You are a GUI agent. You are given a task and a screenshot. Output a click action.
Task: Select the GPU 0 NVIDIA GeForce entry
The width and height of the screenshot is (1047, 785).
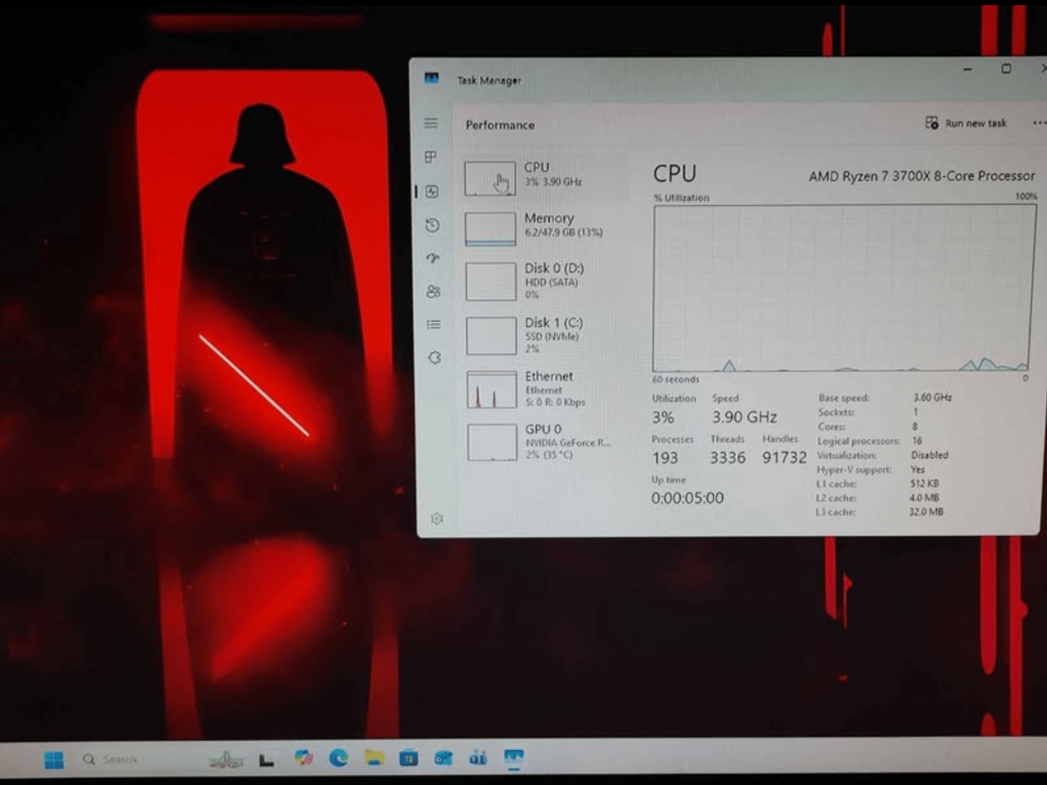click(x=545, y=442)
